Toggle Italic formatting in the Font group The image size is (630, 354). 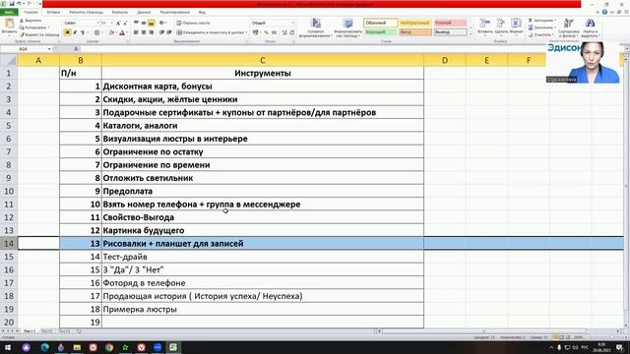point(75,32)
